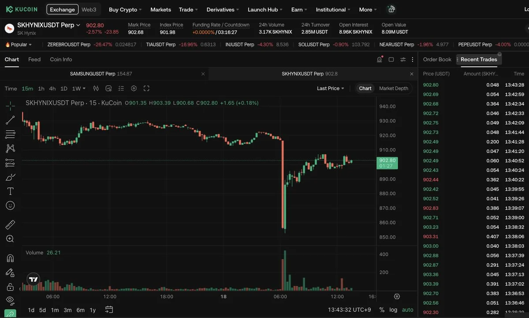529x318 pixels.
Task: Expand the Buy Crypto dropdown
Action: pyautogui.click(x=126, y=9)
